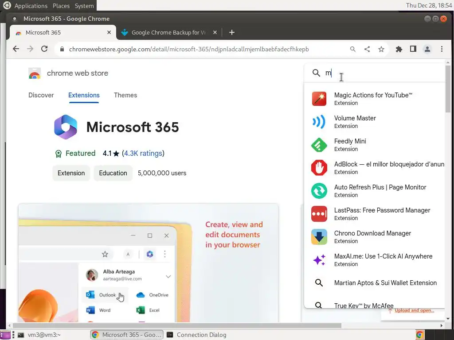Open a new tab with plus button

click(x=231, y=32)
